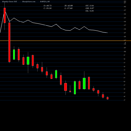Click the 67 price axis label
Screen dimensions: 131x131
tap(124, 78)
